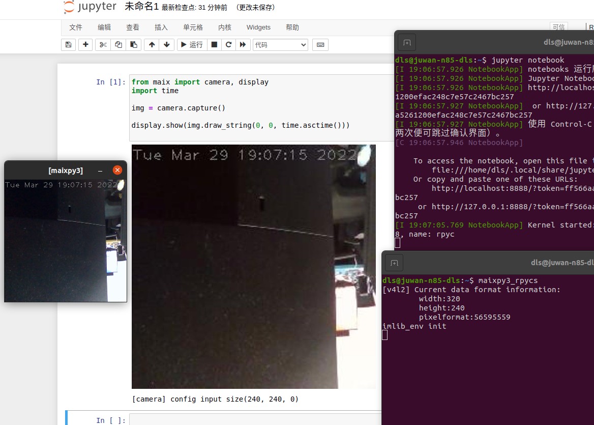Click the copy cells icon
The width and height of the screenshot is (594, 425).
point(118,45)
